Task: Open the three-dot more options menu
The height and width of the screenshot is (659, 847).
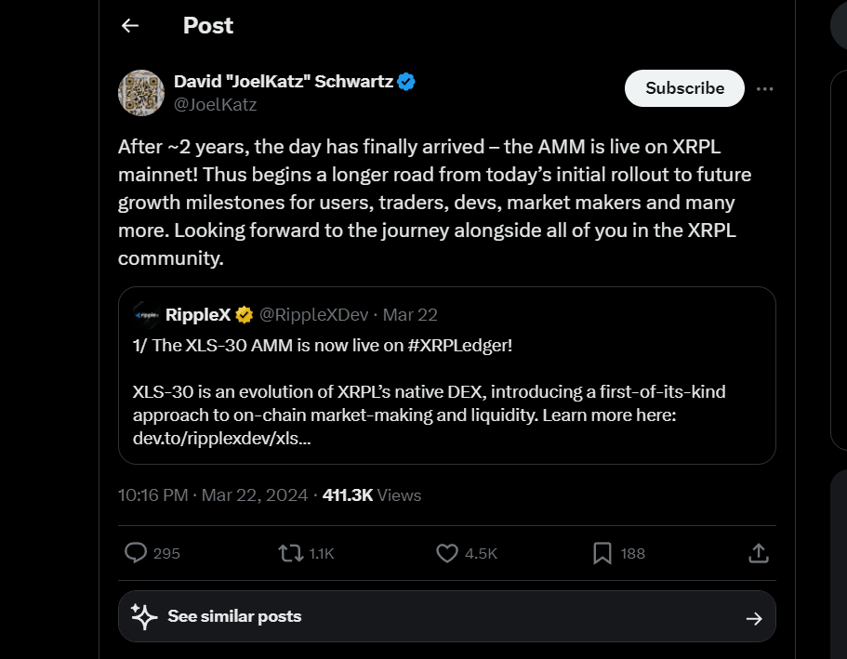Action: tap(765, 88)
